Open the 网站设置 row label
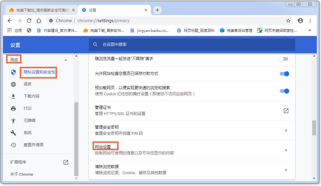321x186 pixels. [103, 147]
